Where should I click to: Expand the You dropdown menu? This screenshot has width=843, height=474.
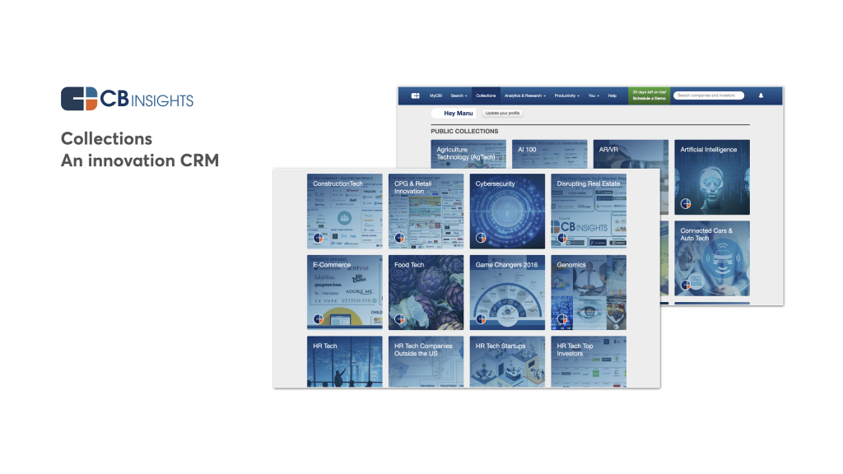[593, 95]
